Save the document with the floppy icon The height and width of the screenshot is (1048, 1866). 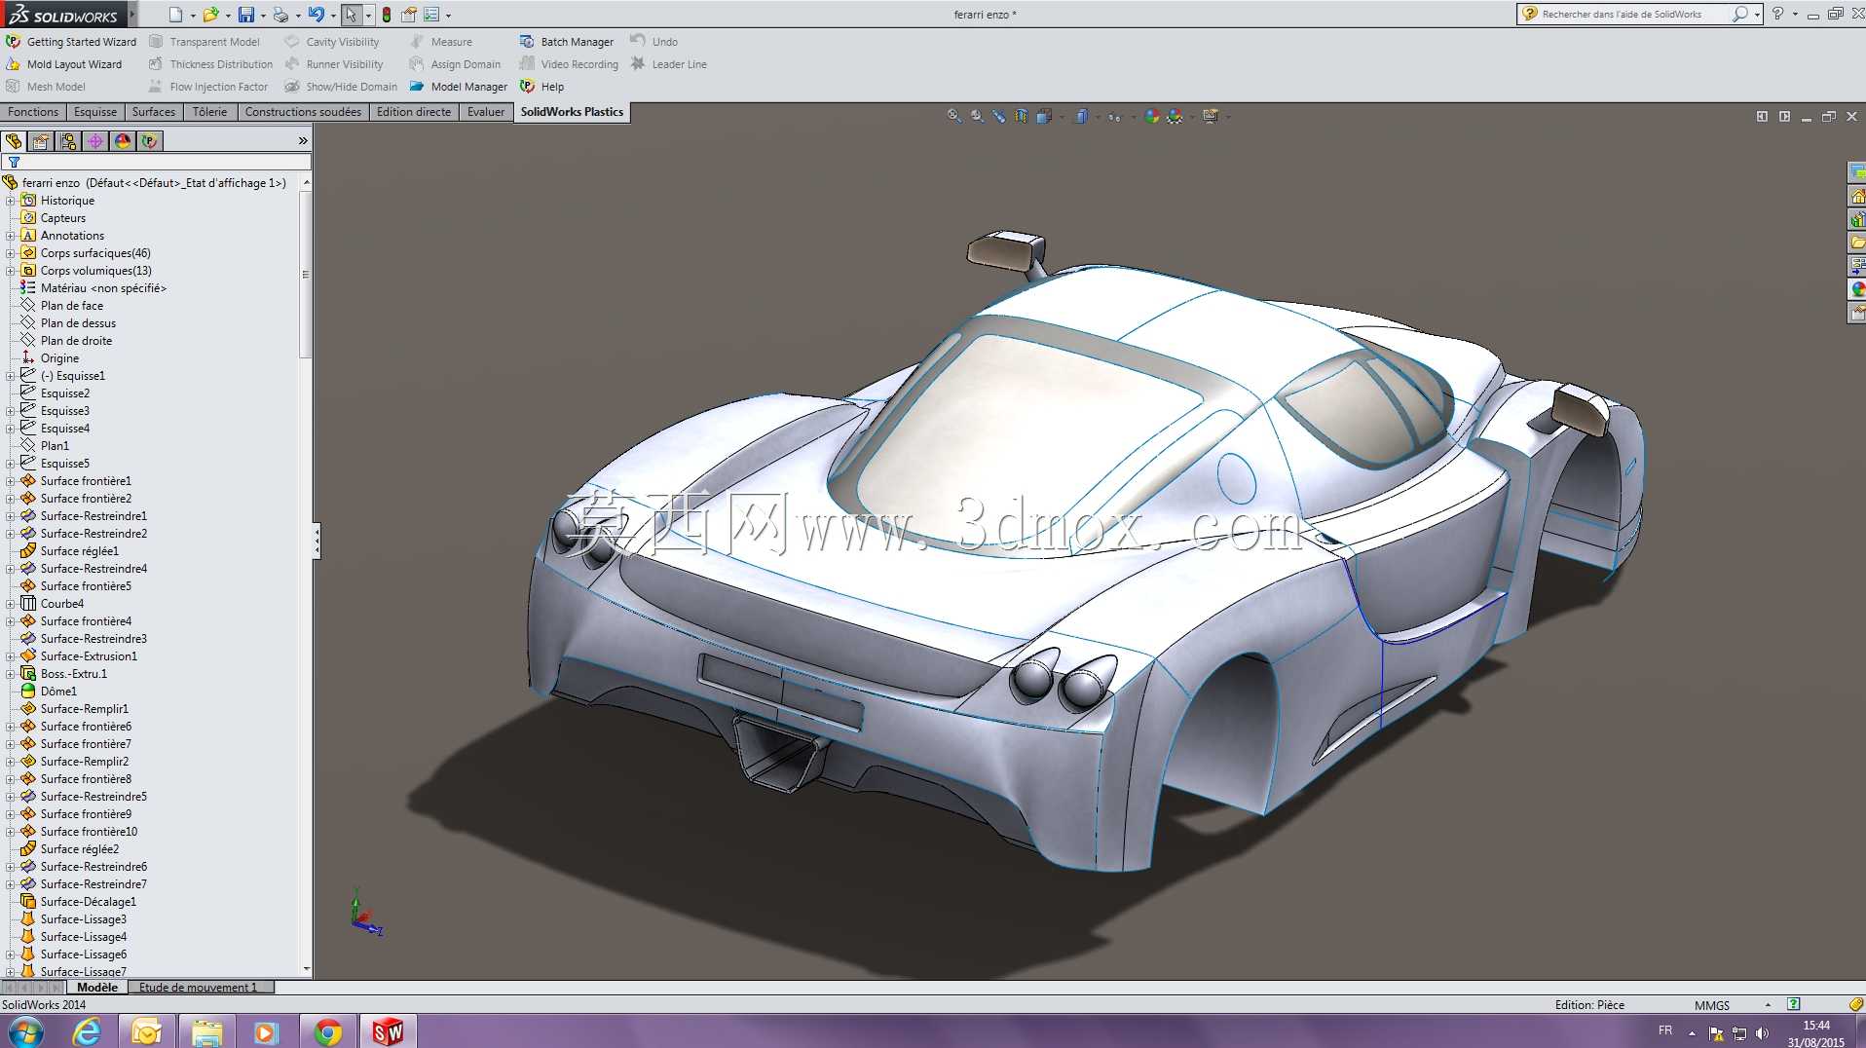tap(246, 15)
